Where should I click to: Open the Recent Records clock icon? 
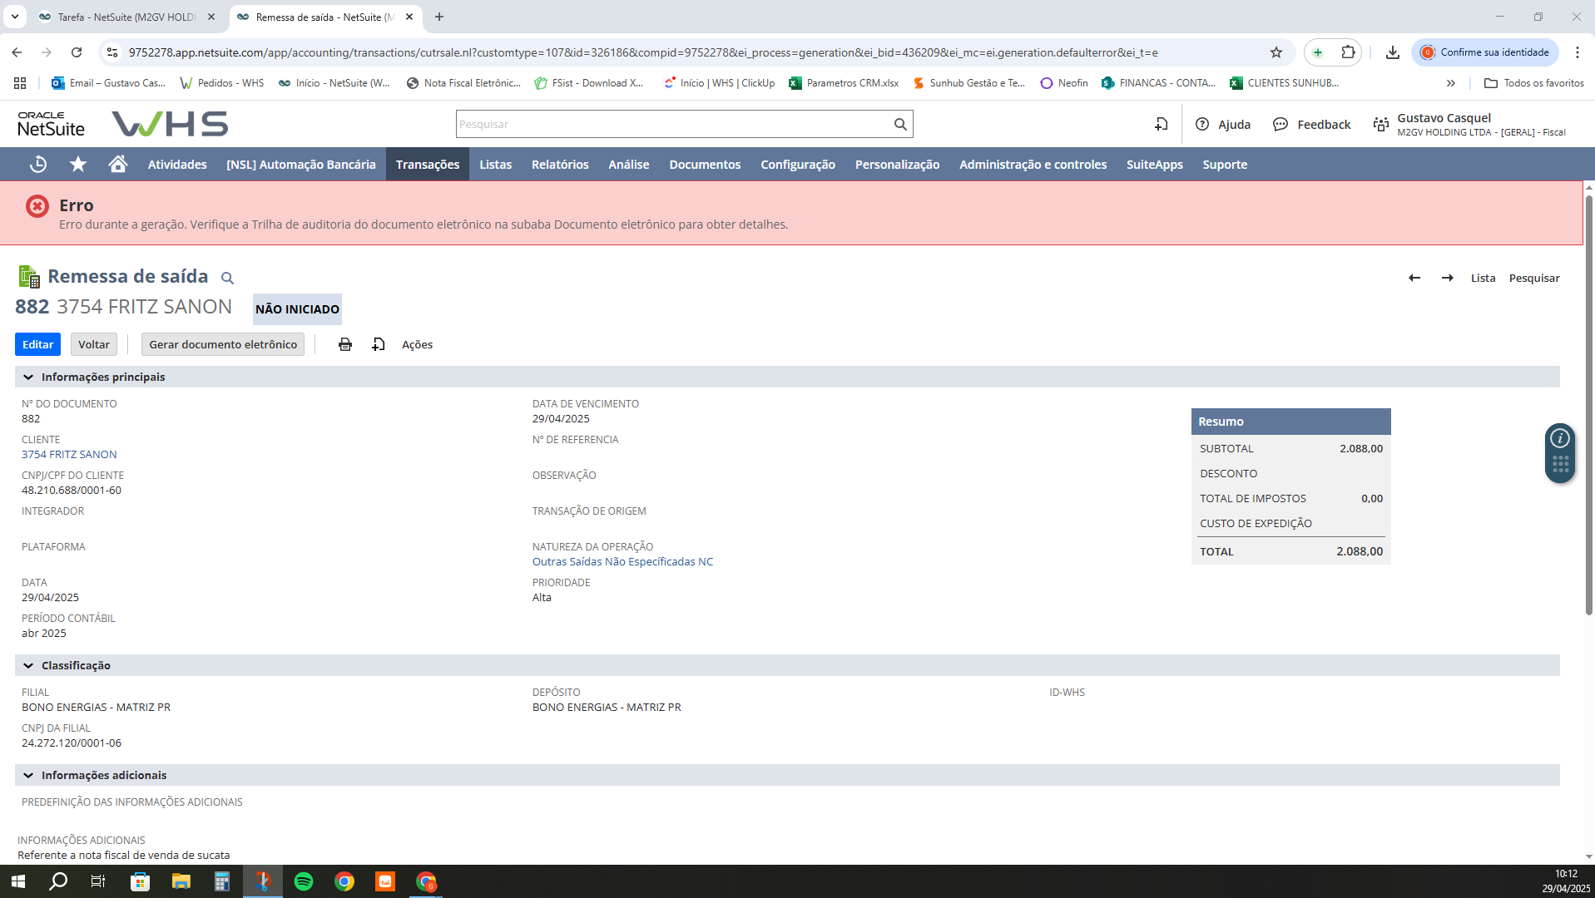38,165
